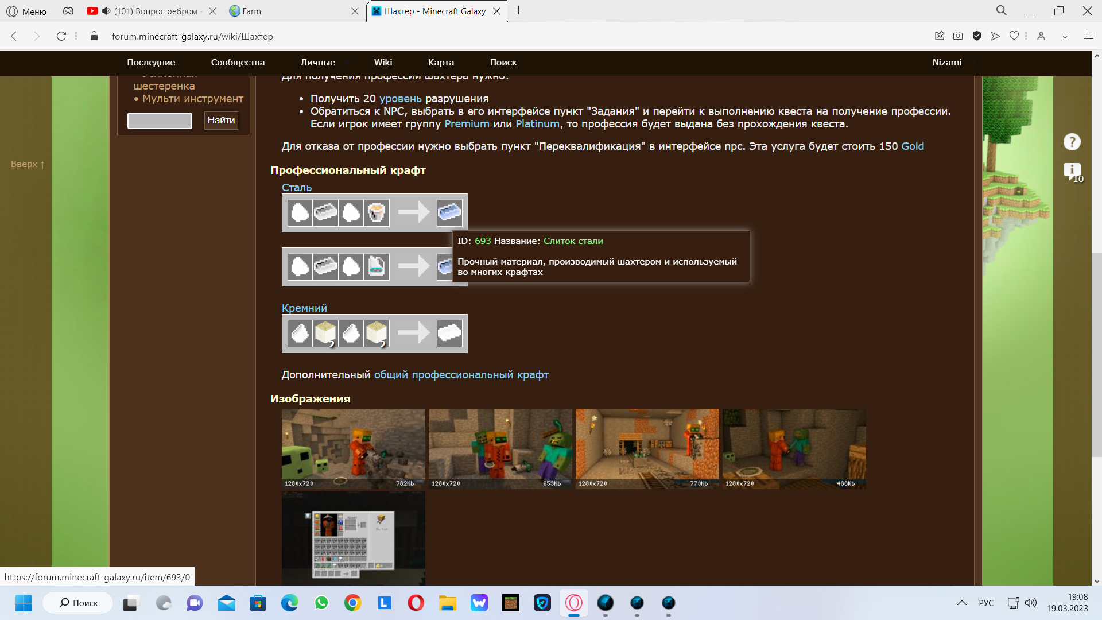The width and height of the screenshot is (1102, 620).
Task: Open the Wiki menu item
Action: tap(383, 63)
